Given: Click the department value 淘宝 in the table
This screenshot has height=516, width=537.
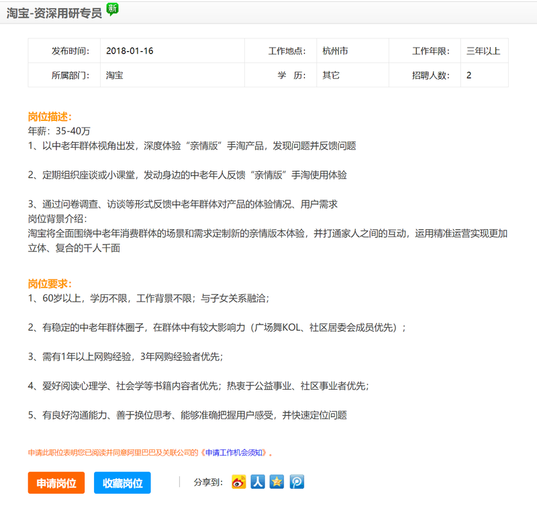Looking at the screenshot, I should (114, 75).
